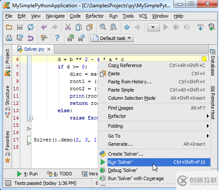Click the Cut scissors icon

68,27
